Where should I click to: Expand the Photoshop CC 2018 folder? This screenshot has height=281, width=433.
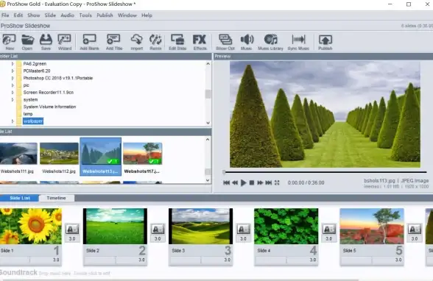click(x=13, y=78)
